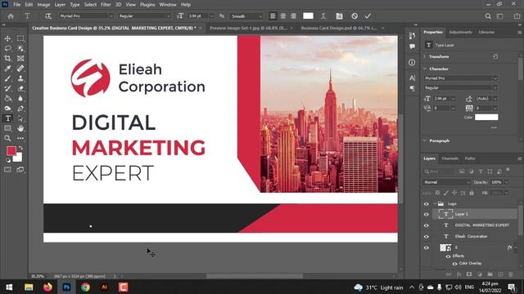Click the Opacity 100% field
This screenshot has height=294, width=524.
point(497,182)
